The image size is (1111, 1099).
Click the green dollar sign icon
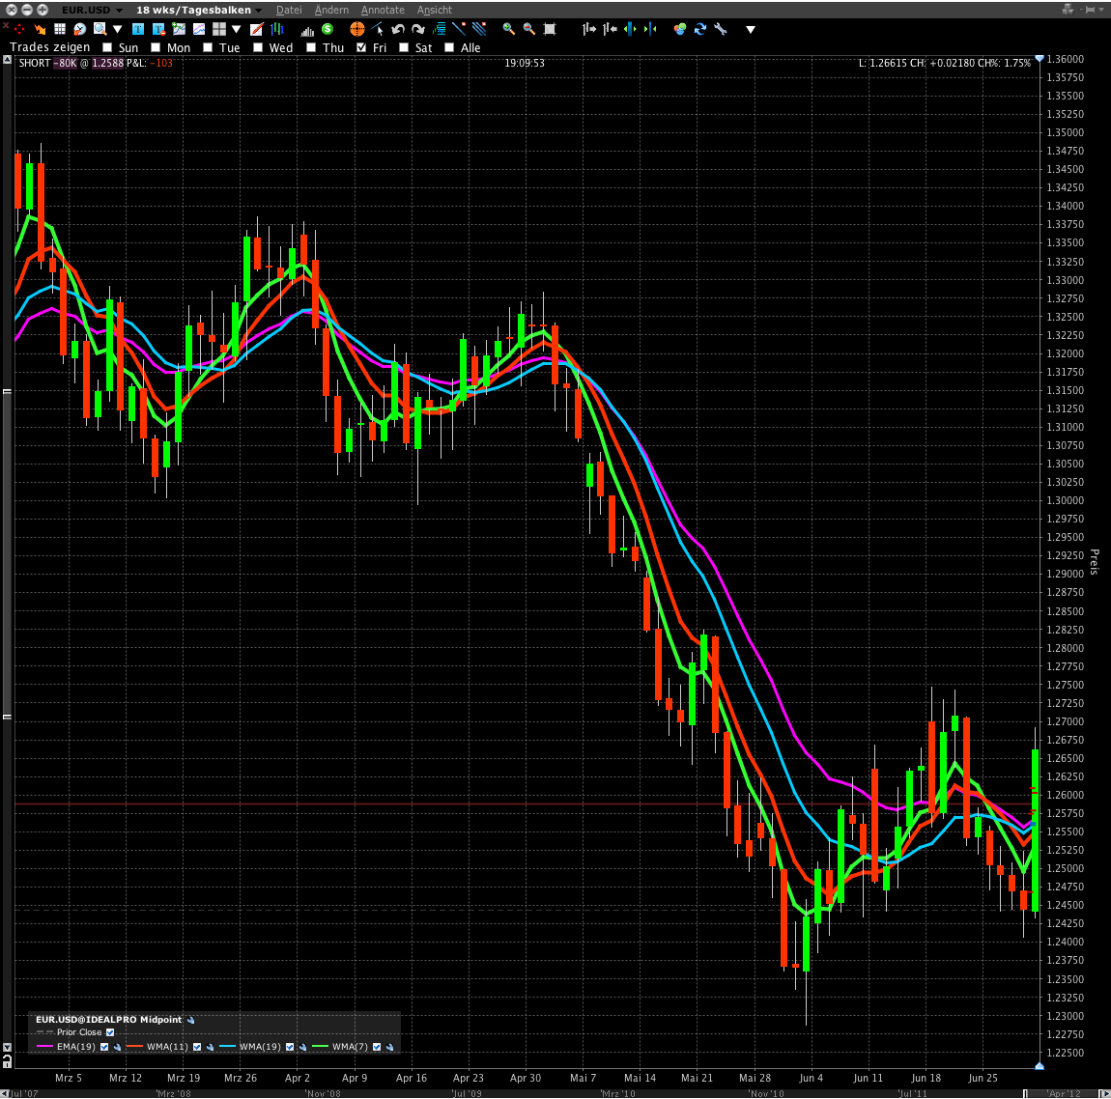pos(328,29)
